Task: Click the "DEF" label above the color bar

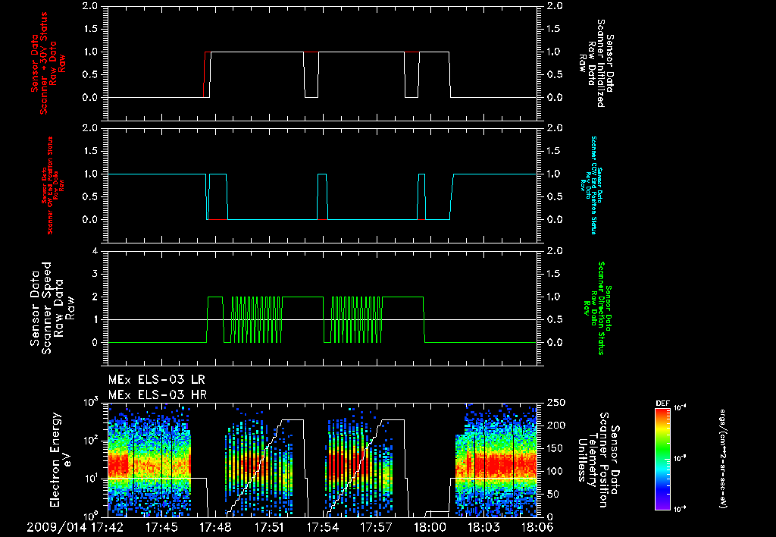Action: (x=662, y=404)
